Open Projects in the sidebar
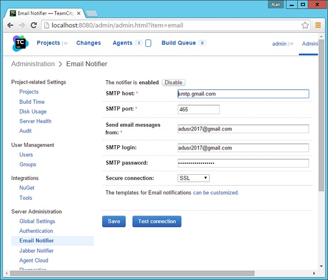The height and width of the screenshot is (280, 328). 29,92
